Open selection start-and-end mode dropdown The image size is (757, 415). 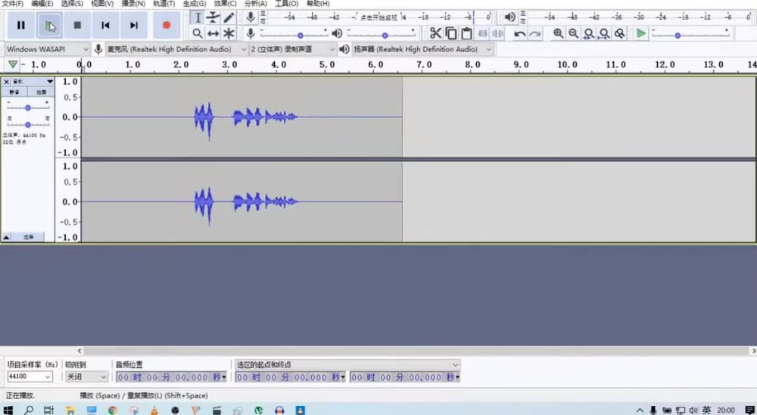click(x=347, y=365)
